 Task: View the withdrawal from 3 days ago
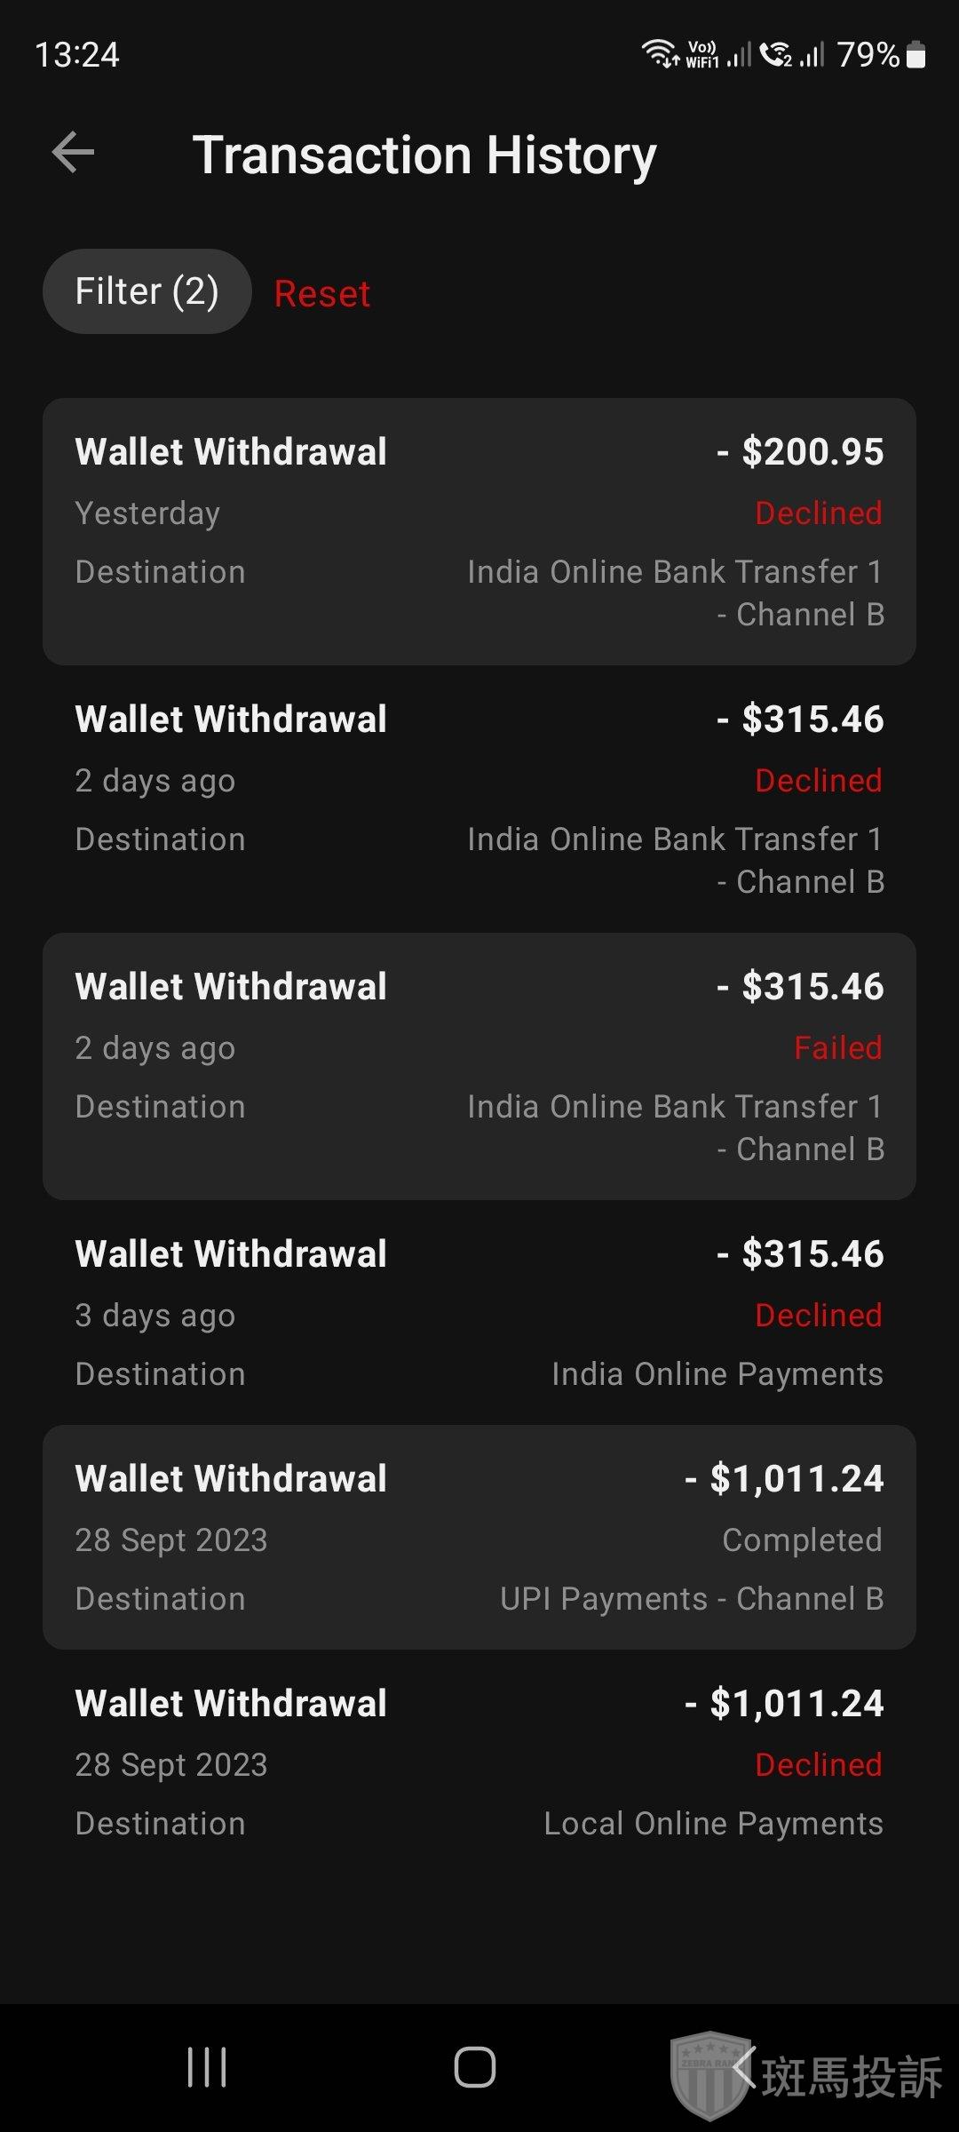(x=479, y=1313)
